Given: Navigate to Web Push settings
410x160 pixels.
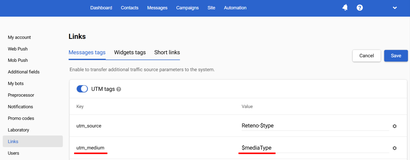Looking at the screenshot, I should [18, 49].
